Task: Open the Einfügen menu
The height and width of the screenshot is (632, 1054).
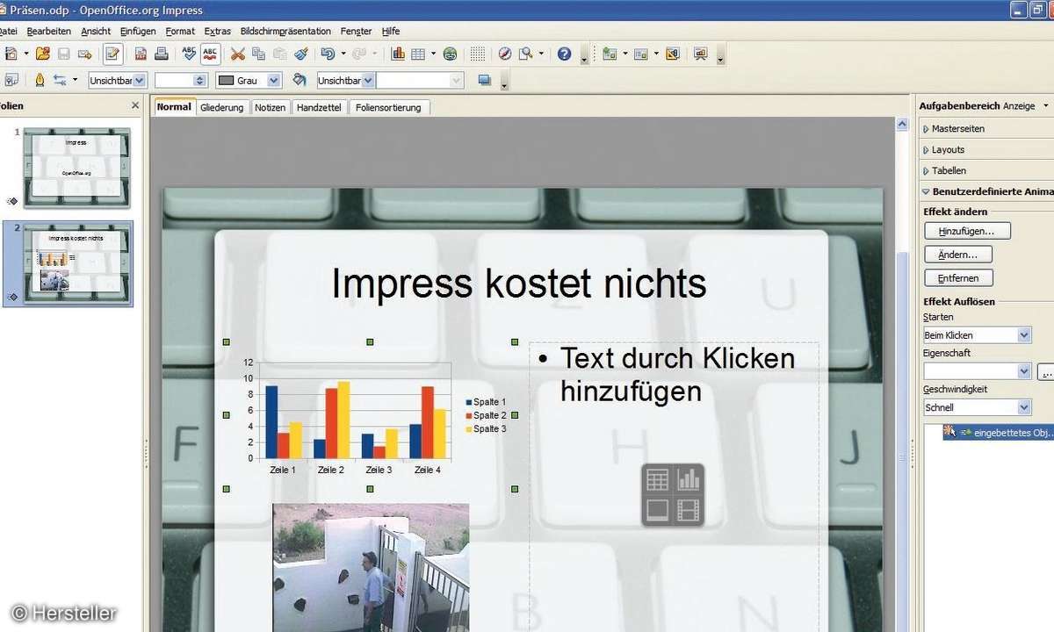Action: [138, 32]
